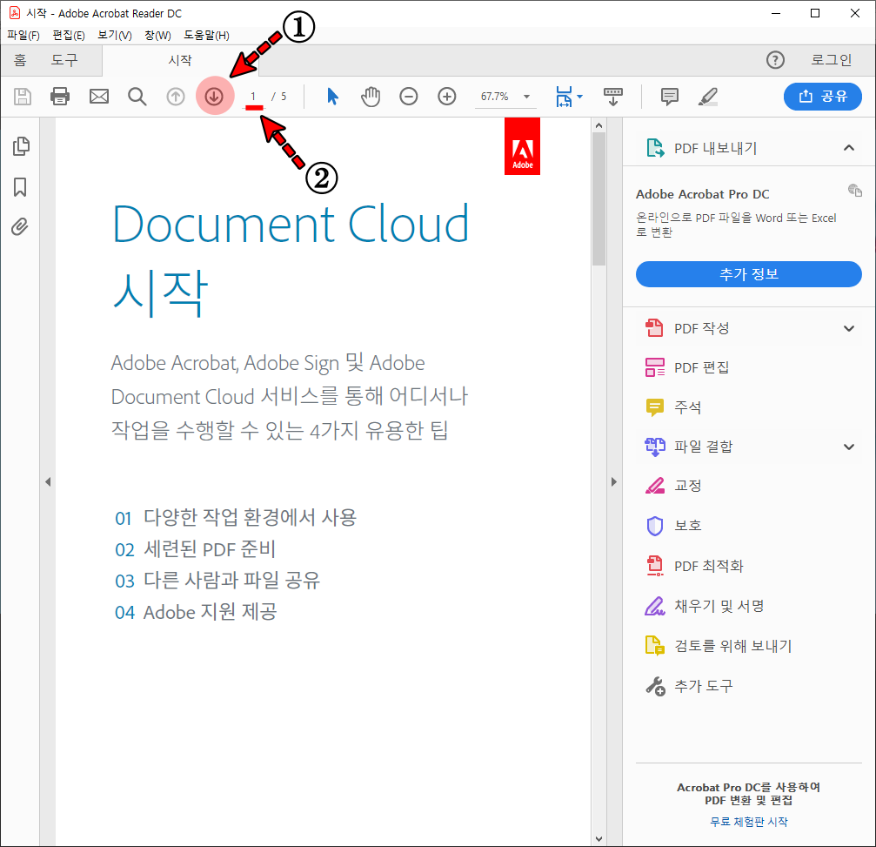The height and width of the screenshot is (847, 876).
Task: Open the 편집(E) menu
Action: pos(69,35)
